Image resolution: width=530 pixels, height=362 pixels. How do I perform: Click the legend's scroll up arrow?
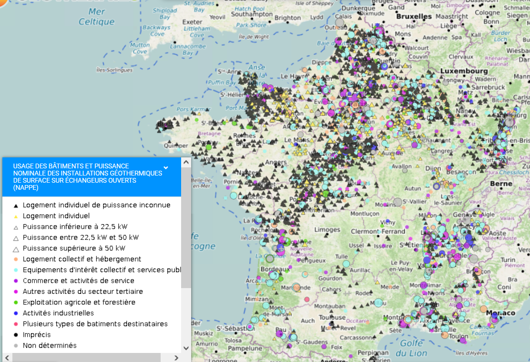coord(186,162)
